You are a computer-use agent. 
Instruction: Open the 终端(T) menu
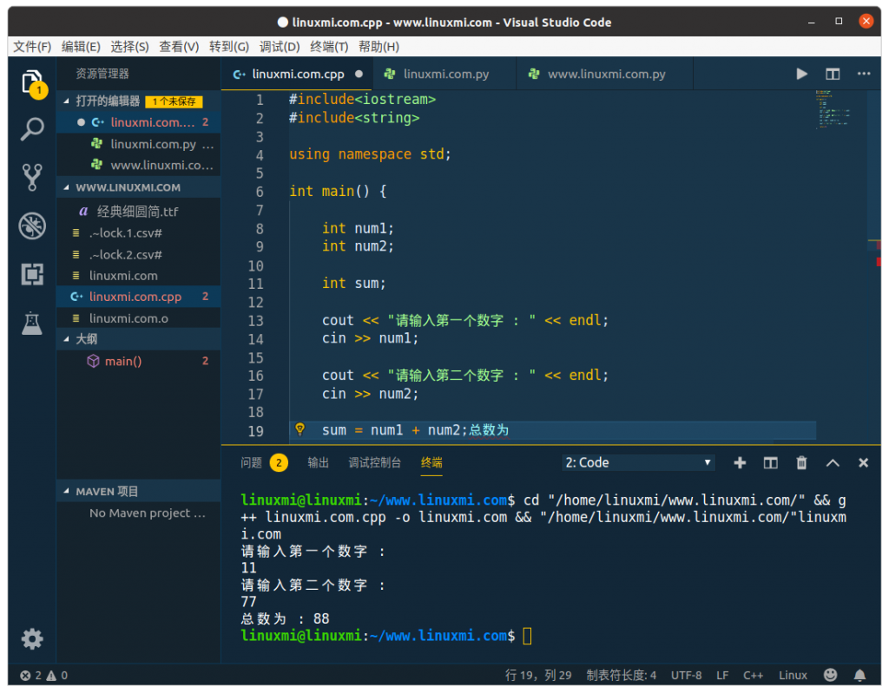click(329, 47)
